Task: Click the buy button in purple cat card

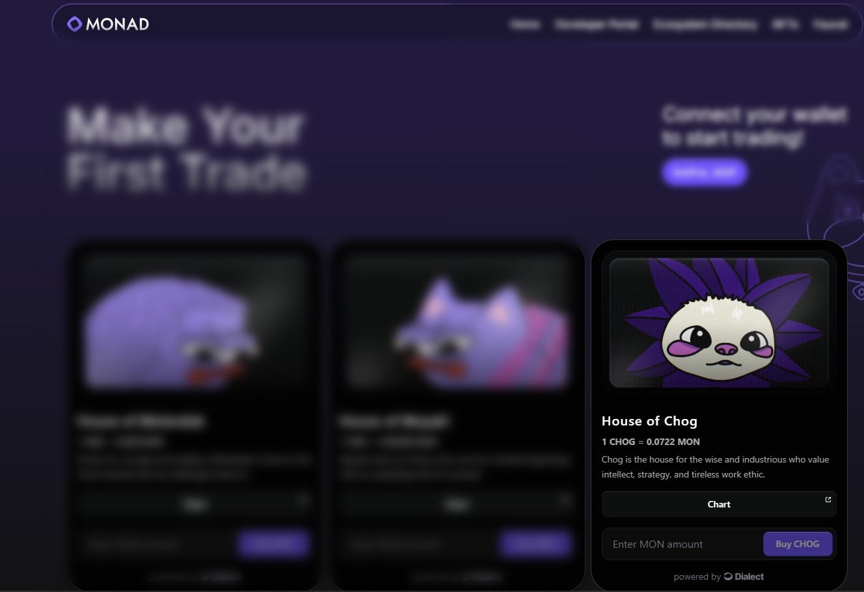Action: [535, 544]
